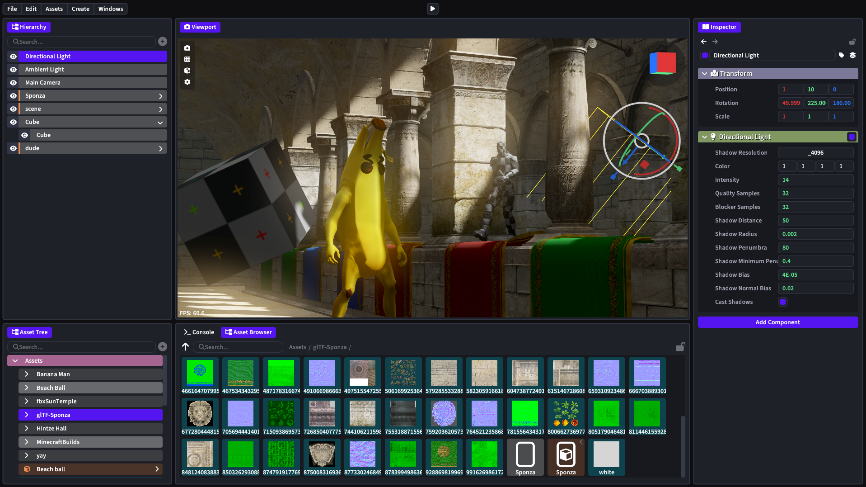The image size is (866, 487).
Task: Open the Assets menu
Action: (x=54, y=9)
